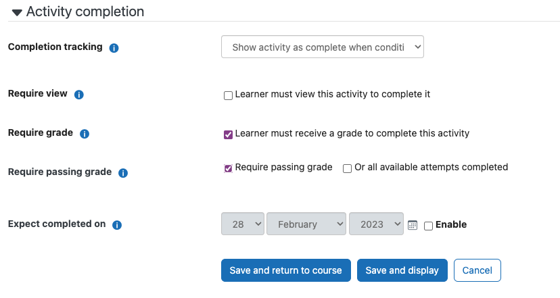Collapse the Activity completion section

(17, 13)
